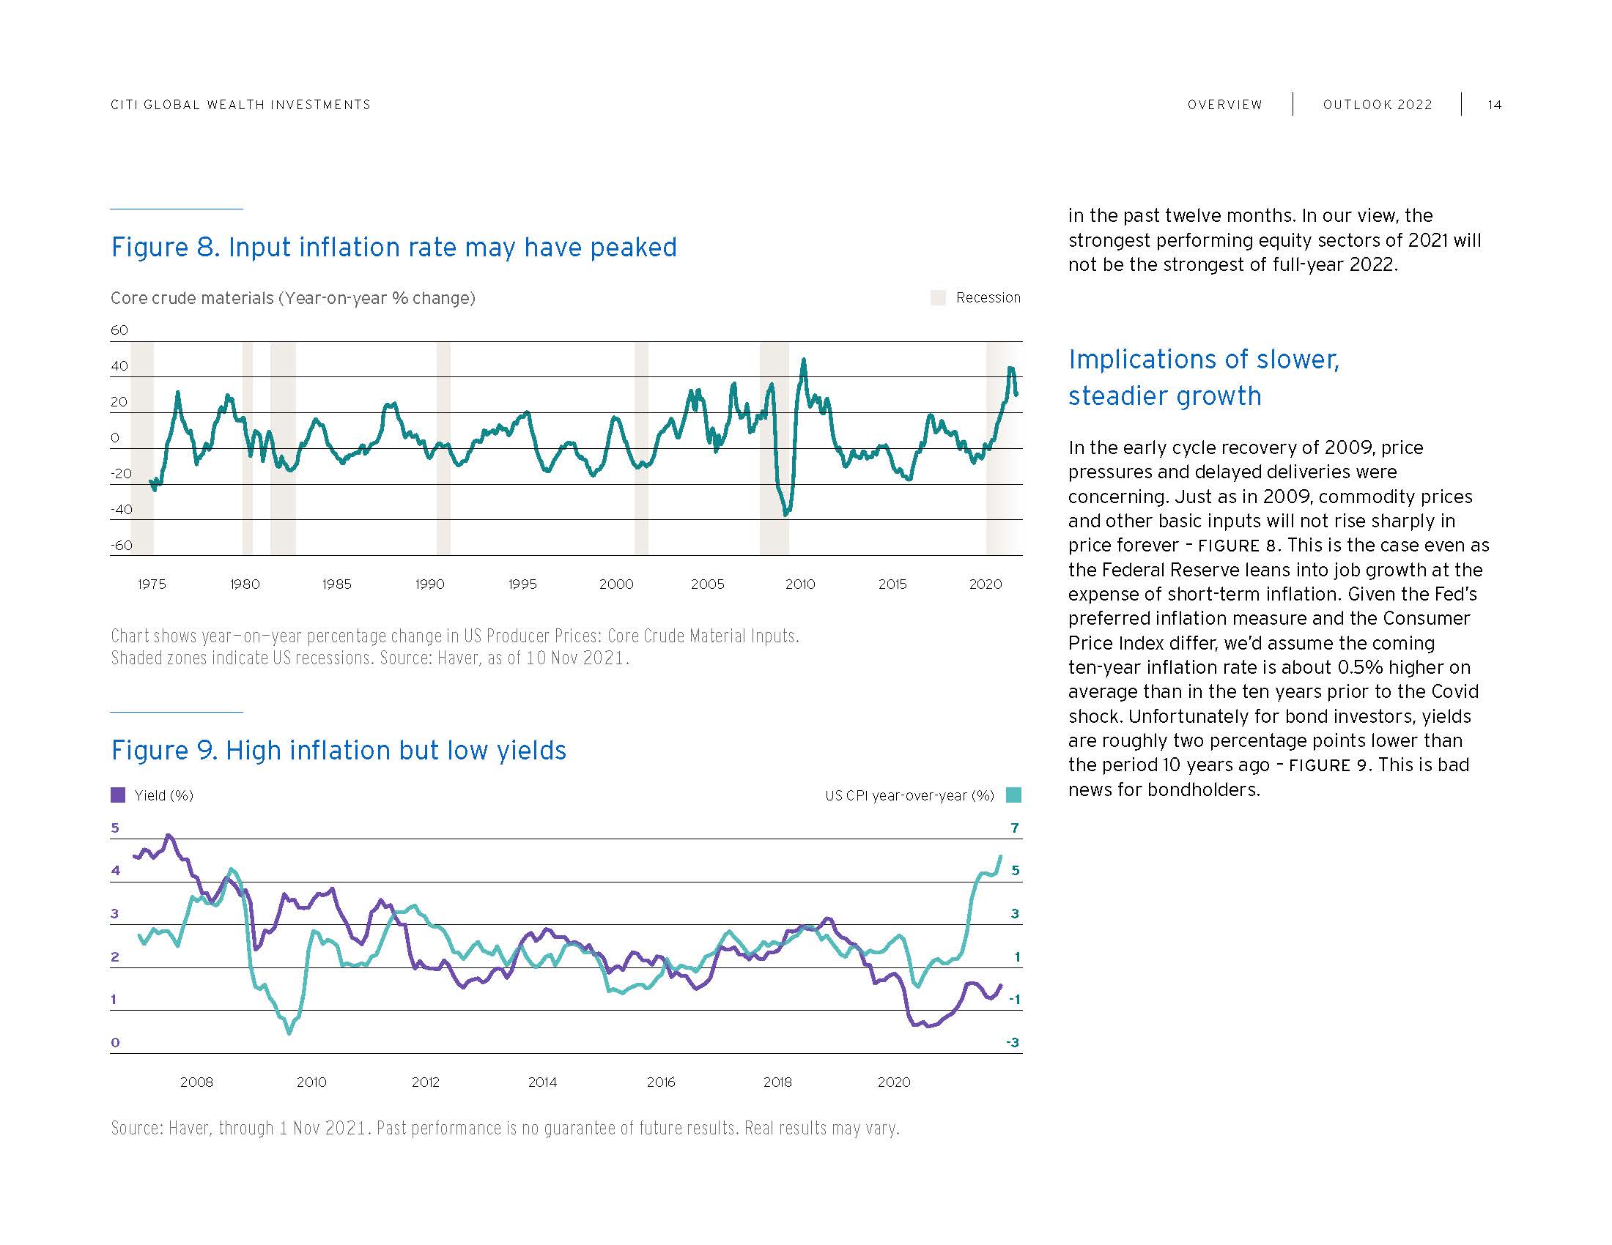The image size is (1612, 1245).
Task: Click the 1975 label on Figure 8 axis
Action: coord(152,584)
